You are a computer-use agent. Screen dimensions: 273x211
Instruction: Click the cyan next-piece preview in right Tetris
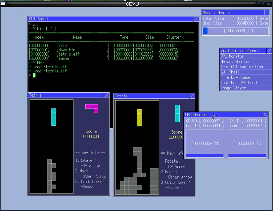pos(177,114)
